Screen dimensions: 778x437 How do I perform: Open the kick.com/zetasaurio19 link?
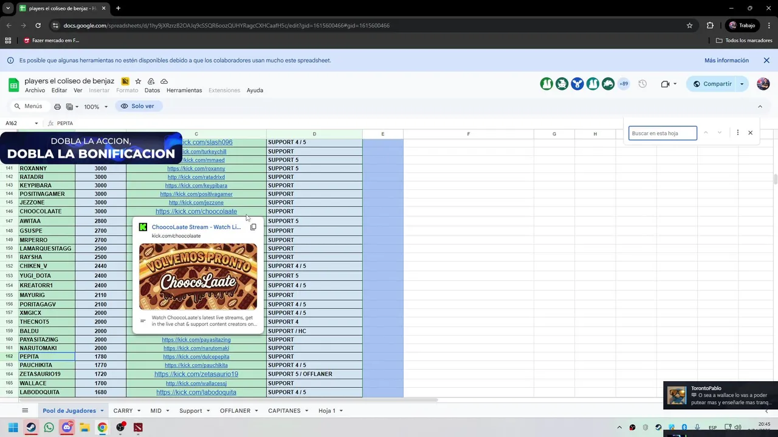196,374
